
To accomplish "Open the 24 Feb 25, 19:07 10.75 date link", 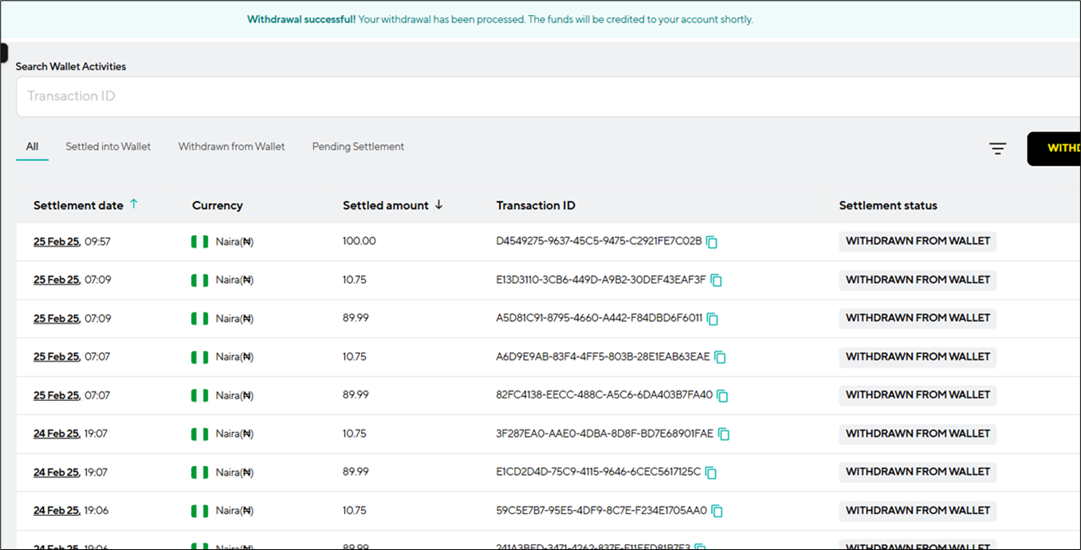I will click(x=56, y=434).
